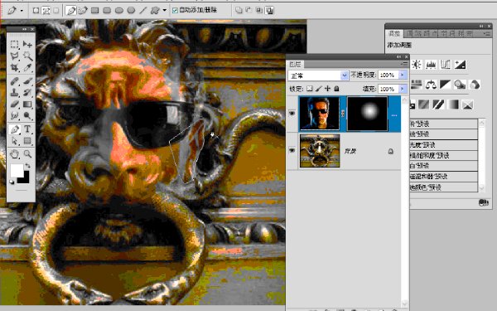
Task: Open shape geometry options arrow
Action: click(x=165, y=11)
